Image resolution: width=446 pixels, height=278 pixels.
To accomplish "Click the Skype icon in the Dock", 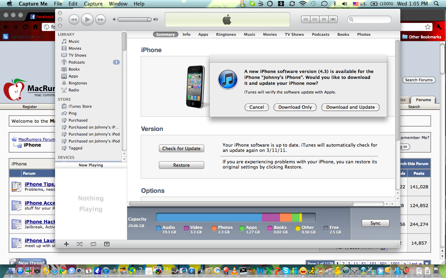I will coord(286,270).
